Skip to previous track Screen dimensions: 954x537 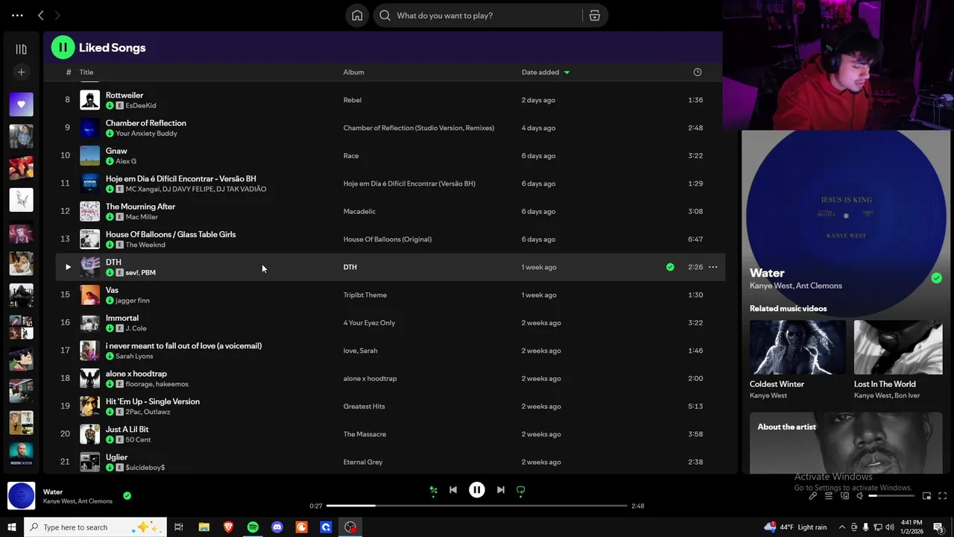pyautogui.click(x=453, y=490)
